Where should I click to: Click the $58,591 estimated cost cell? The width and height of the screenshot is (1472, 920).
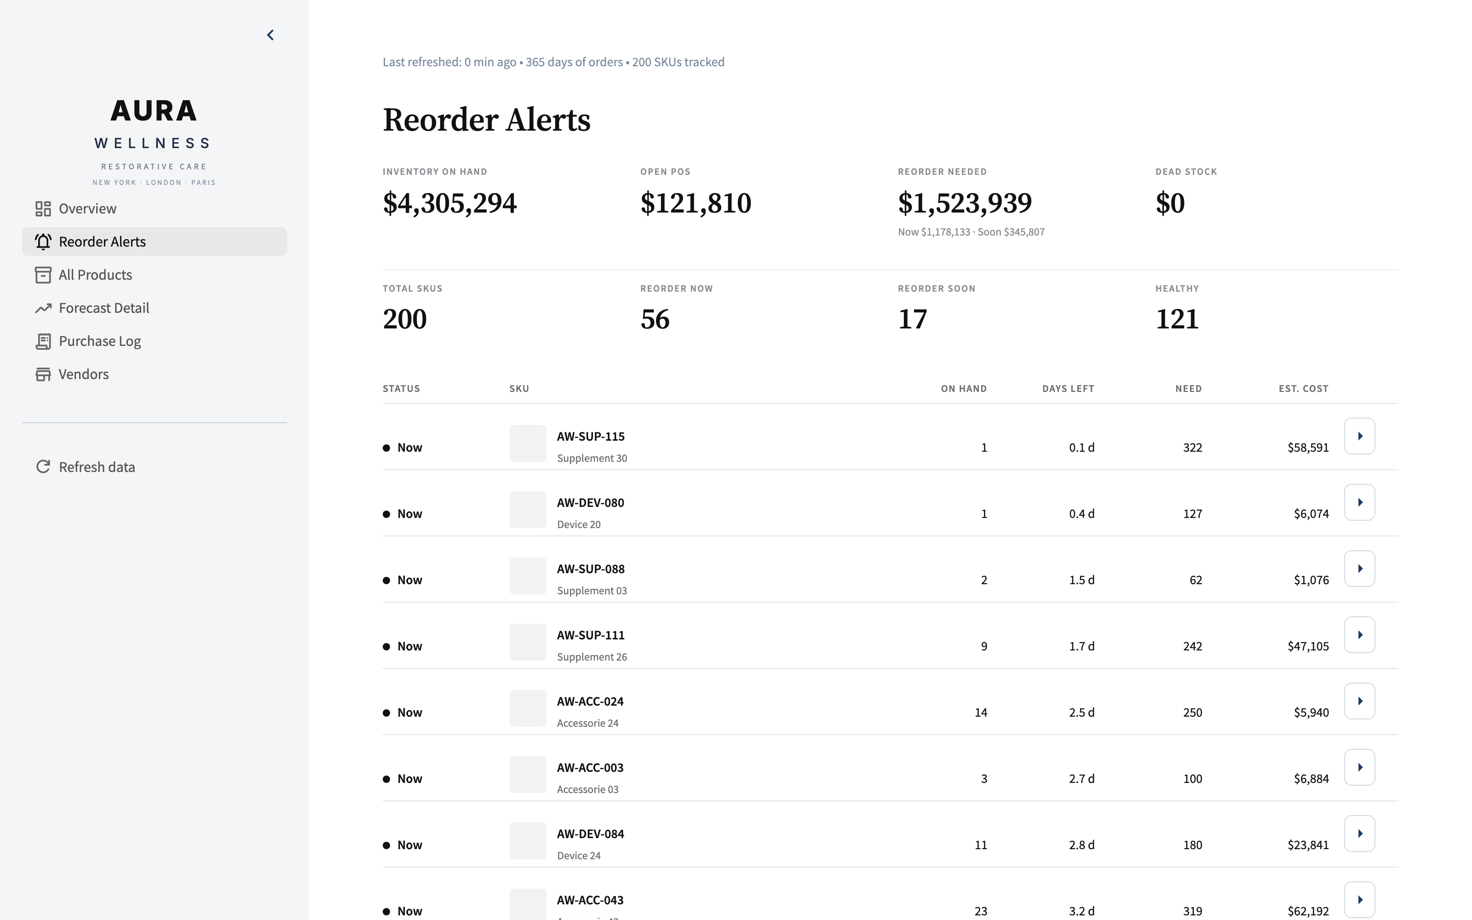(1308, 448)
